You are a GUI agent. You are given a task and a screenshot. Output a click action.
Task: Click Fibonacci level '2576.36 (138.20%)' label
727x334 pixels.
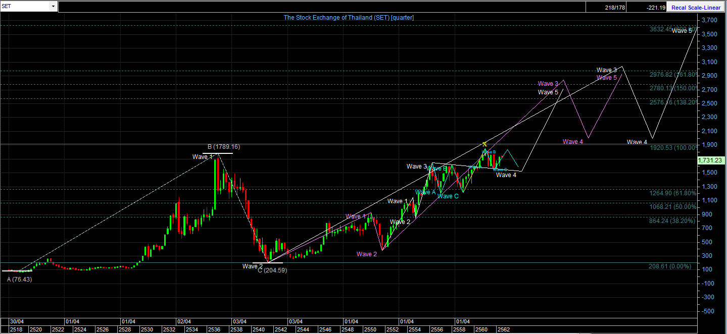673,102
